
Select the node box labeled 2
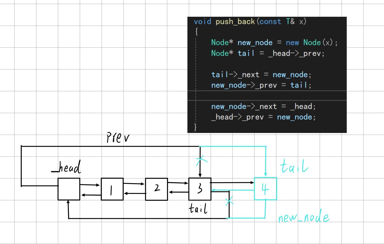coord(156,189)
